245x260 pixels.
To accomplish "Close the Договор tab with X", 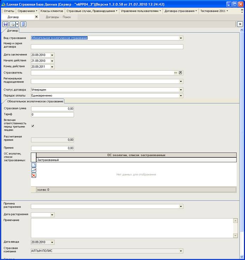I will coord(37,17).
